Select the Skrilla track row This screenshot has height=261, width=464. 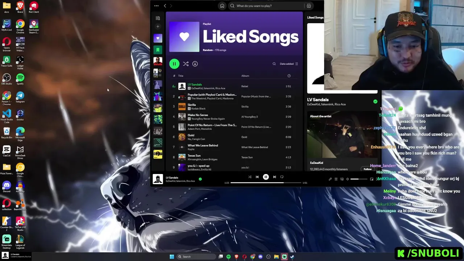pyautogui.click(x=234, y=107)
